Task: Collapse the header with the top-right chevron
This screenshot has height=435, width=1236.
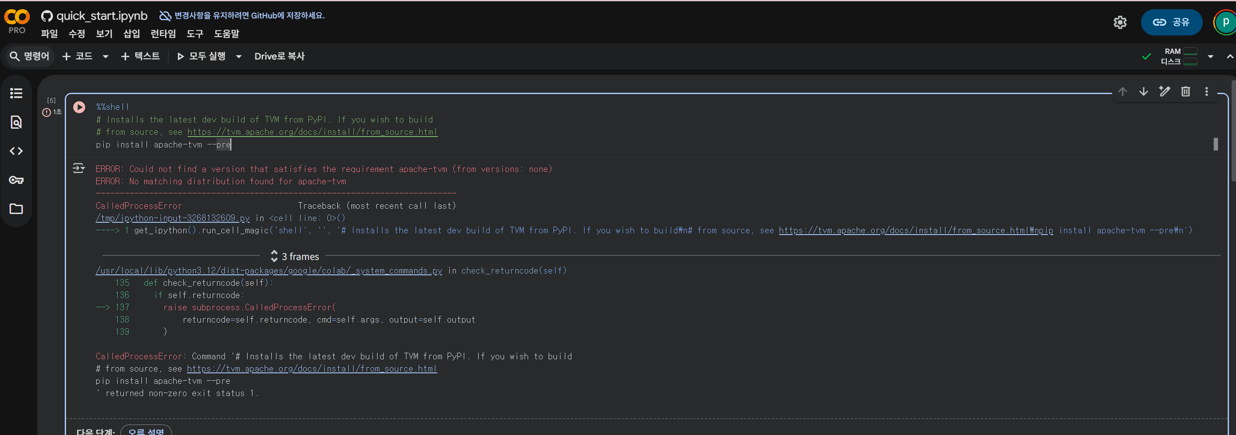Action: 1229,56
